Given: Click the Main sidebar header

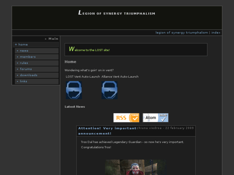Looking at the screenshot, I should tap(51, 39).
